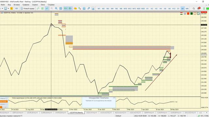This screenshot has height=117, width=209.
Task: Close the Unsupported Timeframe notice
Action: [114, 98]
